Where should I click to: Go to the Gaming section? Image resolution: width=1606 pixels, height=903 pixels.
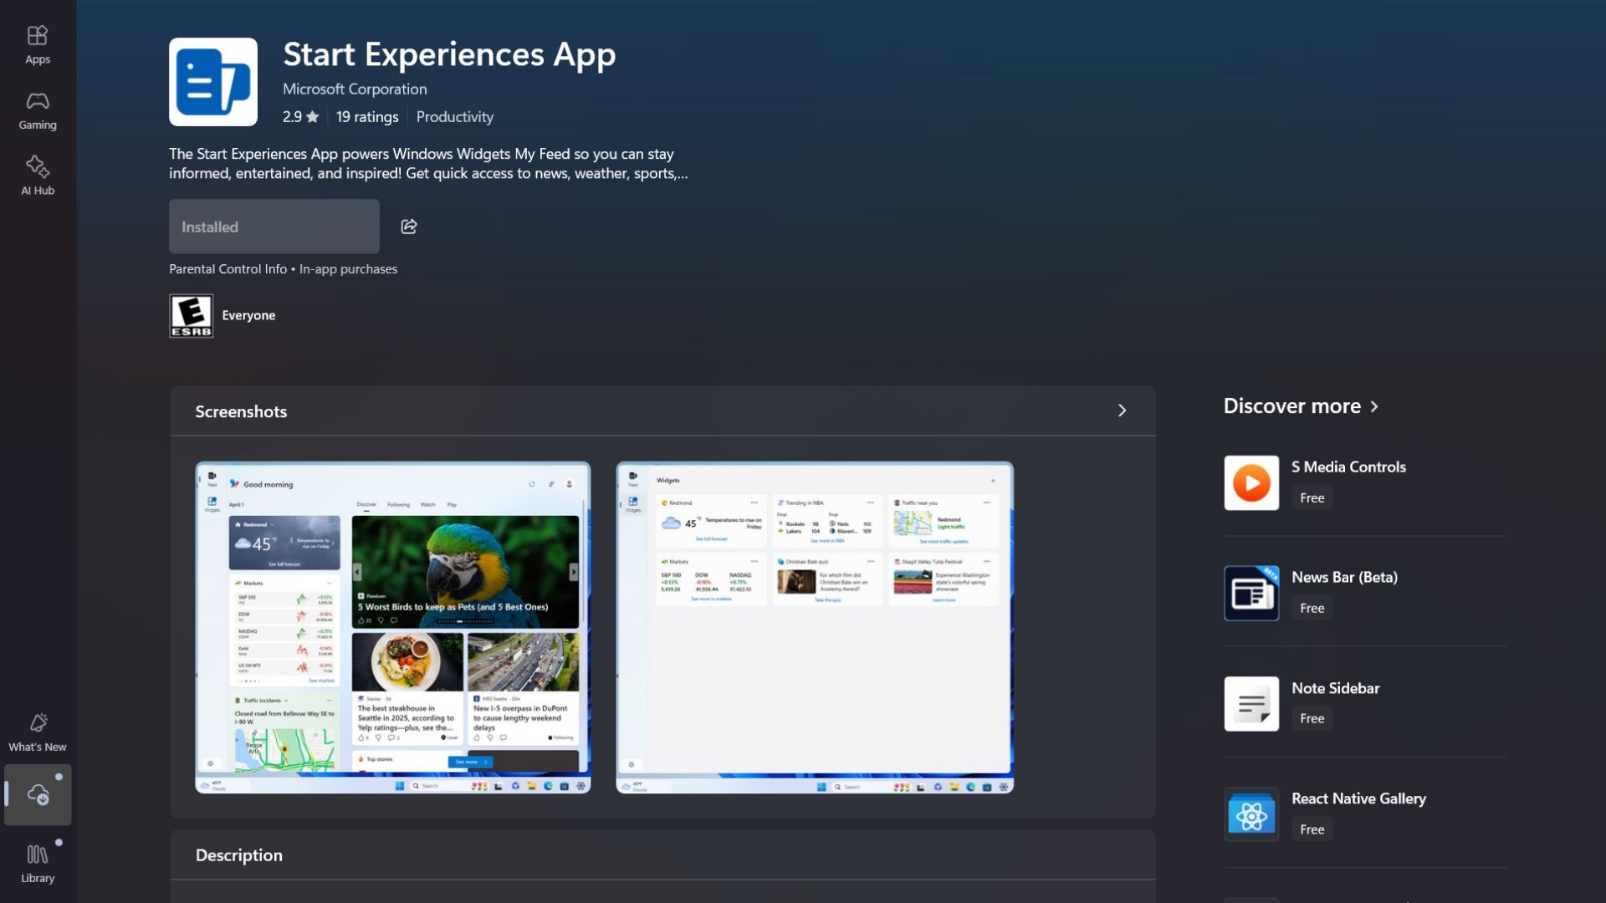[38, 110]
